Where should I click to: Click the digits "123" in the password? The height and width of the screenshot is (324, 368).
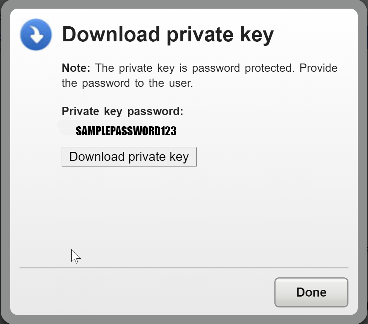click(x=168, y=131)
